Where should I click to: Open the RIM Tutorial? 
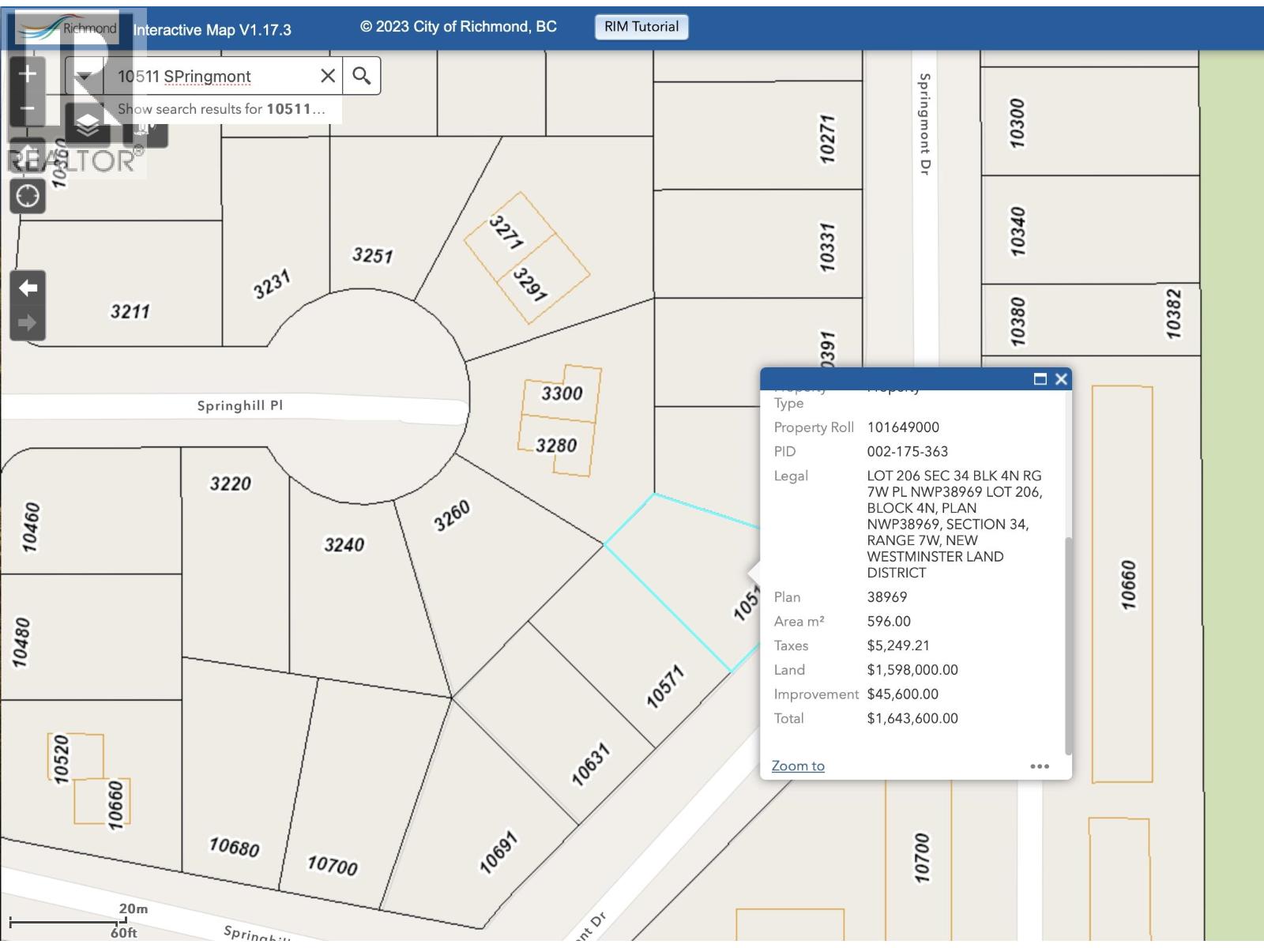point(641,26)
